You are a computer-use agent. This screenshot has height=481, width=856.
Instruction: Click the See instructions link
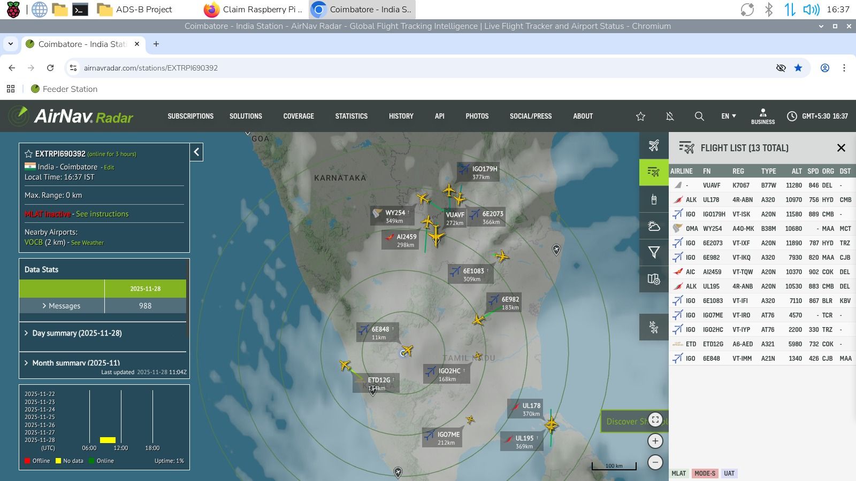[102, 214]
